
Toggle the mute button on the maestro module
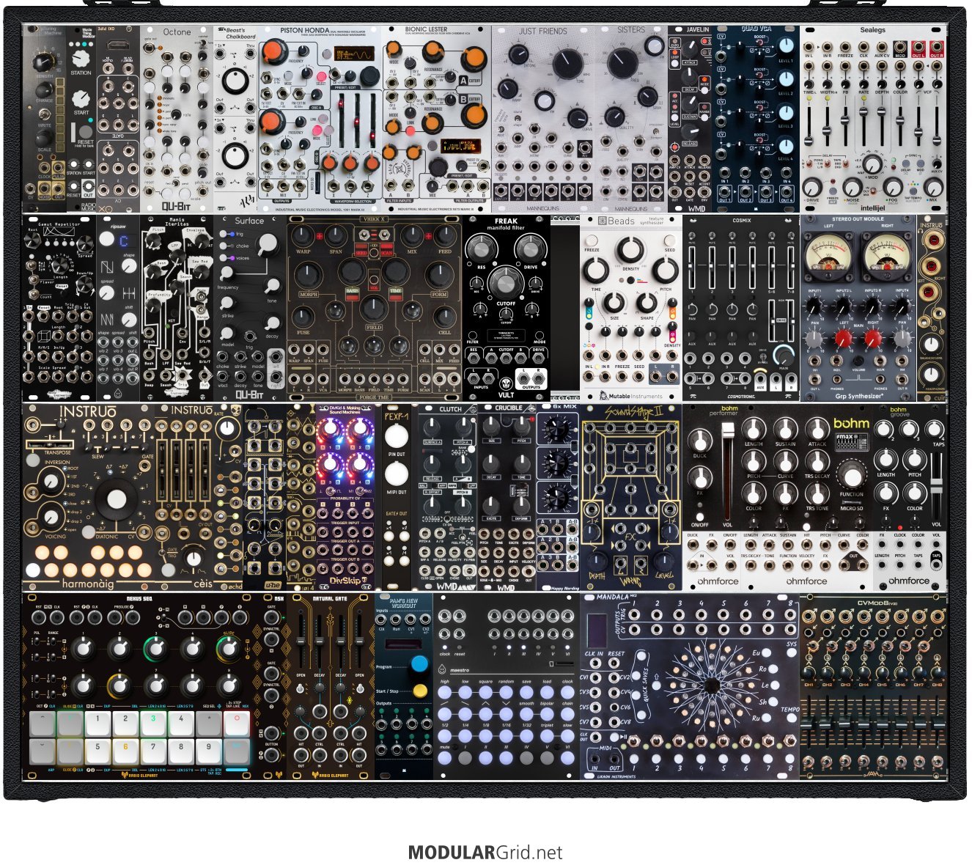pyautogui.click(x=446, y=759)
